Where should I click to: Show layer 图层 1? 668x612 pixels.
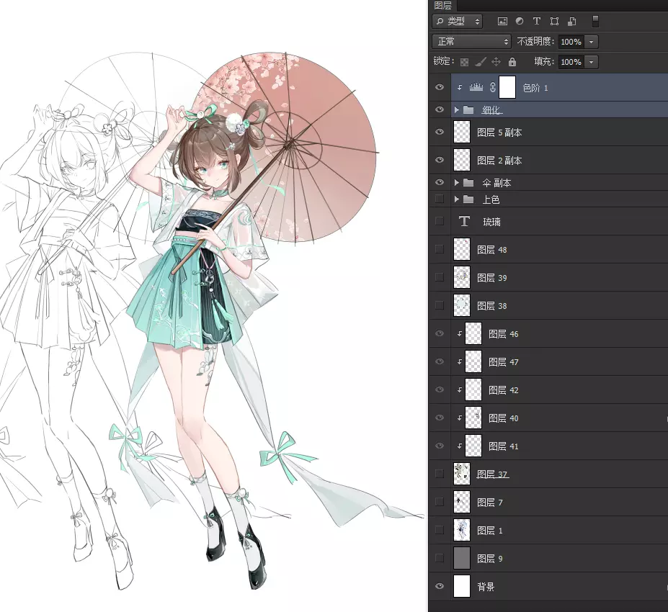coord(440,531)
